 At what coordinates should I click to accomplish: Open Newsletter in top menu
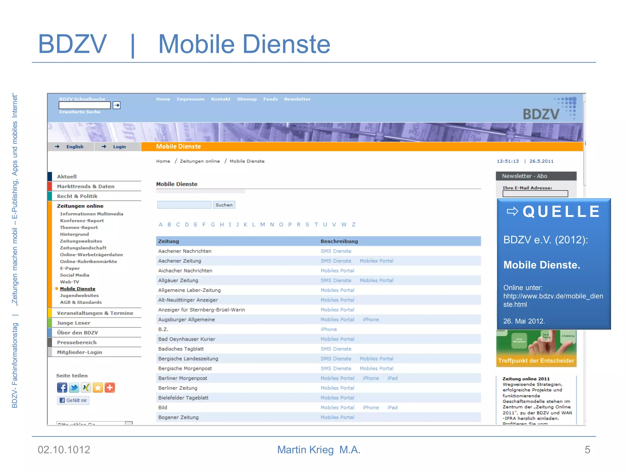pos(297,99)
